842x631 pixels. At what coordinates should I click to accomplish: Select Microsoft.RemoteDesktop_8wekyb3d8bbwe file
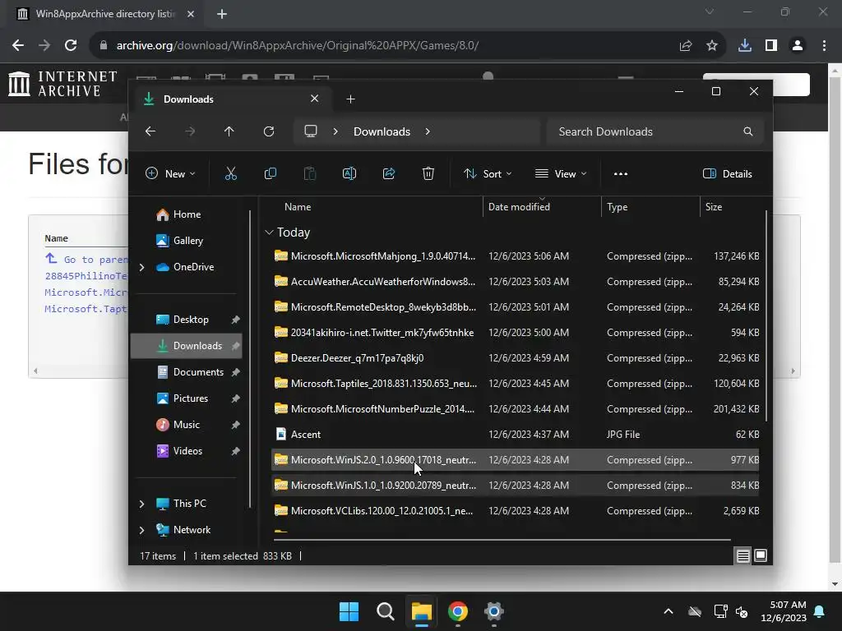pyautogui.click(x=515, y=307)
